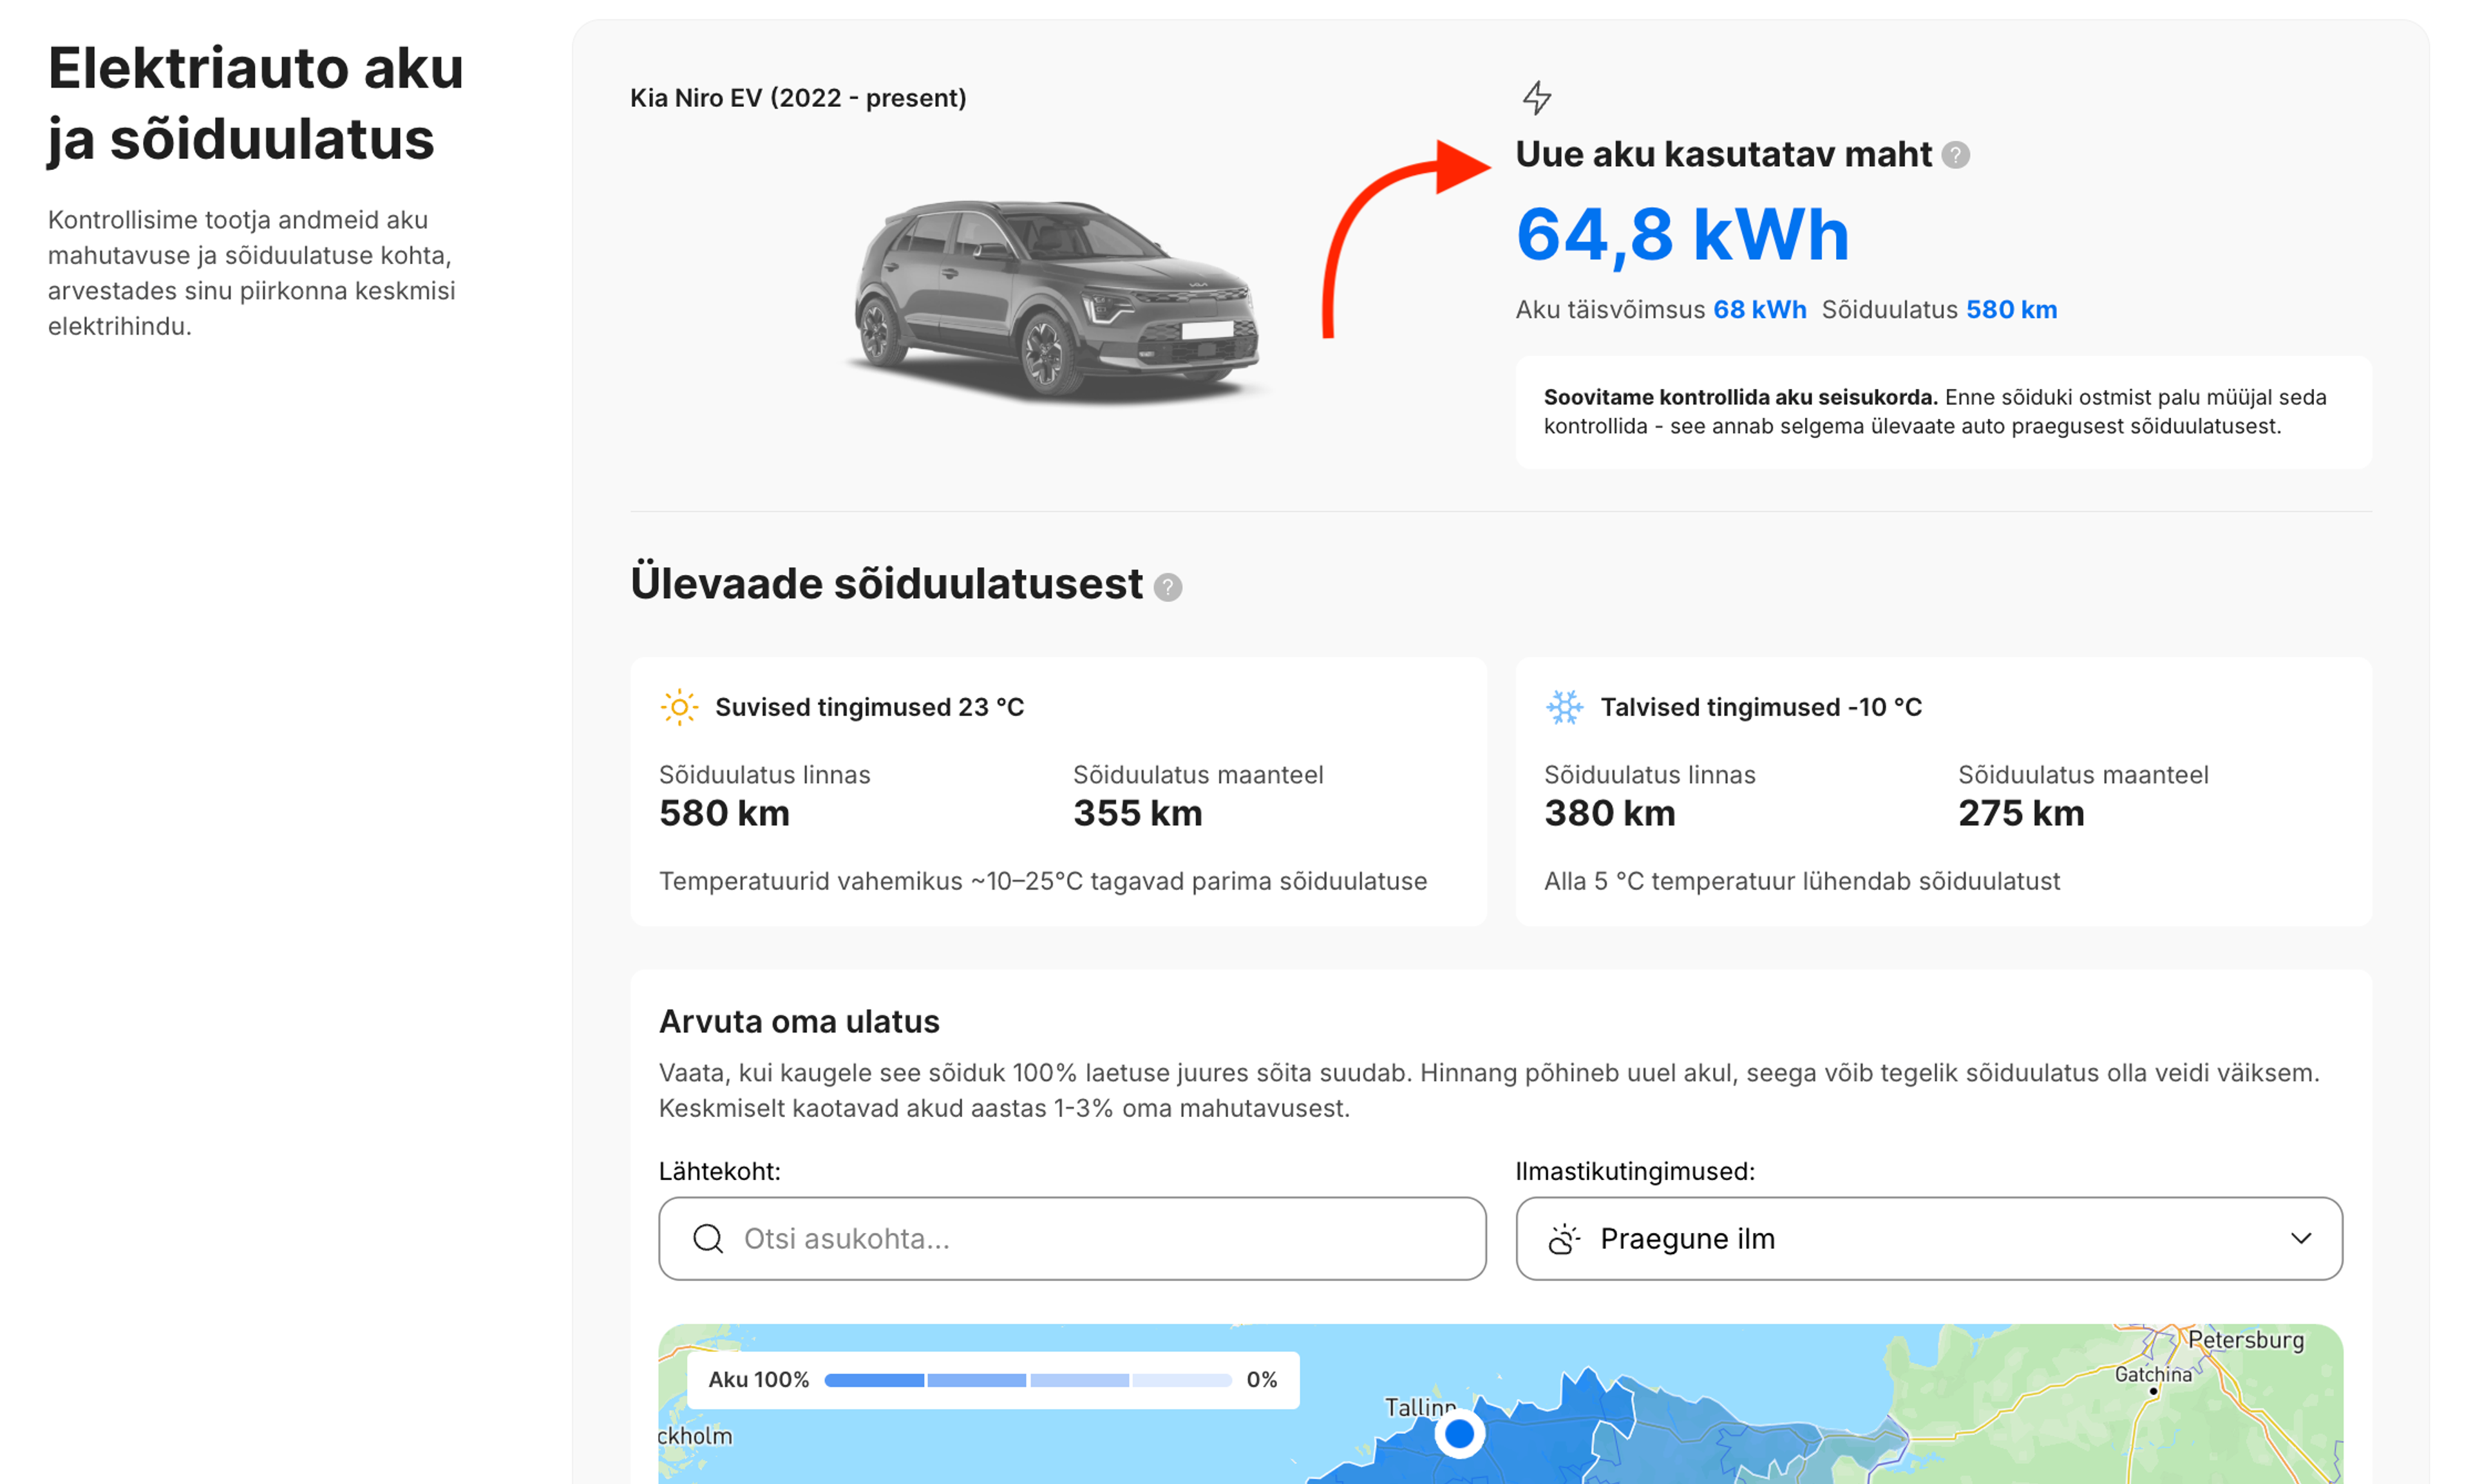2473x1484 pixels.
Task: Open the Praegune ilm weather dropdown
Action: click(x=1928, y=1238)
